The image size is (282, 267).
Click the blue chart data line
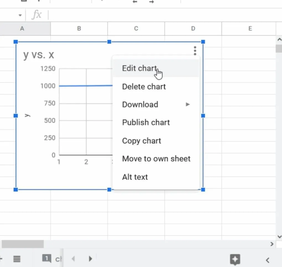coord(86,86)
